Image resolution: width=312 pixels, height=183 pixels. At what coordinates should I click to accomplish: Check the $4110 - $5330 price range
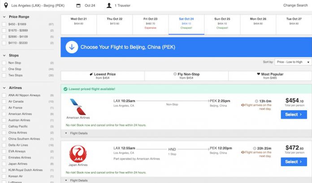pyautogui.click(x=4, y=43)
